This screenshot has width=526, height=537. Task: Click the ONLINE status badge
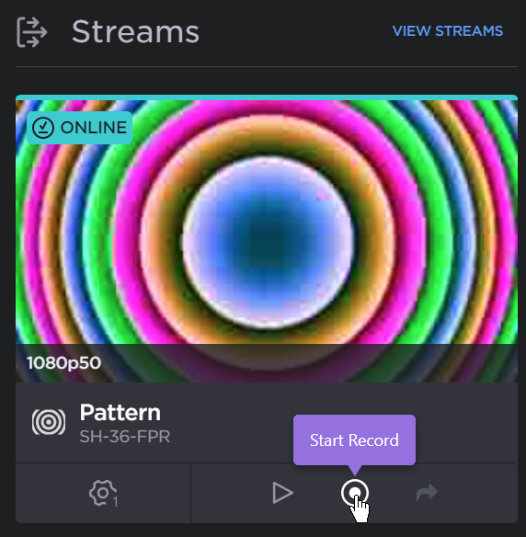pos(79,128)
